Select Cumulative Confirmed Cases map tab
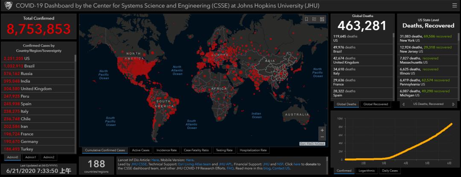461x177 pixels. tap(105, 150)
